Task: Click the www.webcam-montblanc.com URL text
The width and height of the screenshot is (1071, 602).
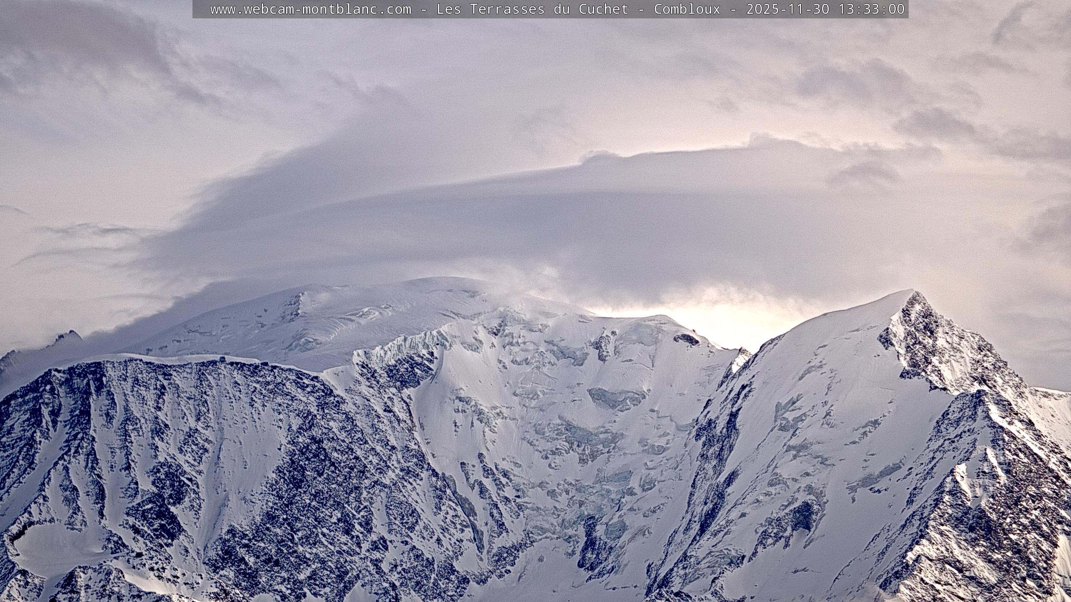Action: click(310, 9)
